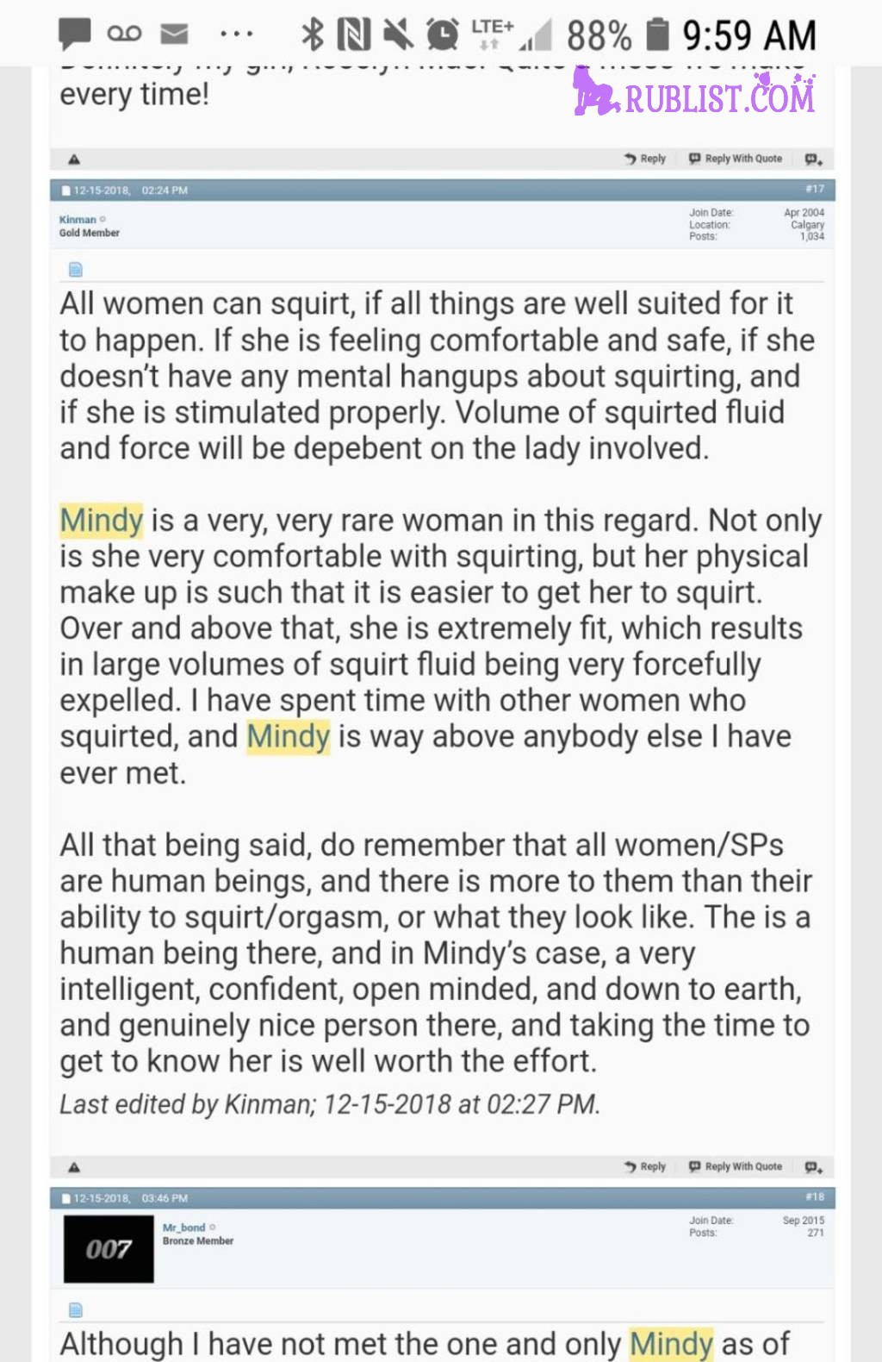This screenshot has height=1362, width=882.
Task: Tap the message notification icon in status bar
Action: click(74, 34)
